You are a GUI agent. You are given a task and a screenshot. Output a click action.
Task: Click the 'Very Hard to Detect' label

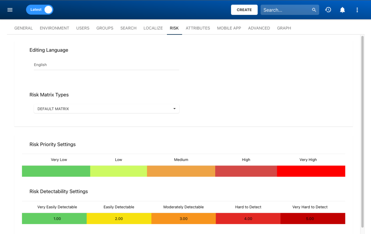point(310,207)
